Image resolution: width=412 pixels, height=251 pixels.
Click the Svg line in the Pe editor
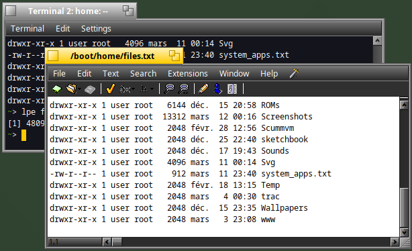162,162
